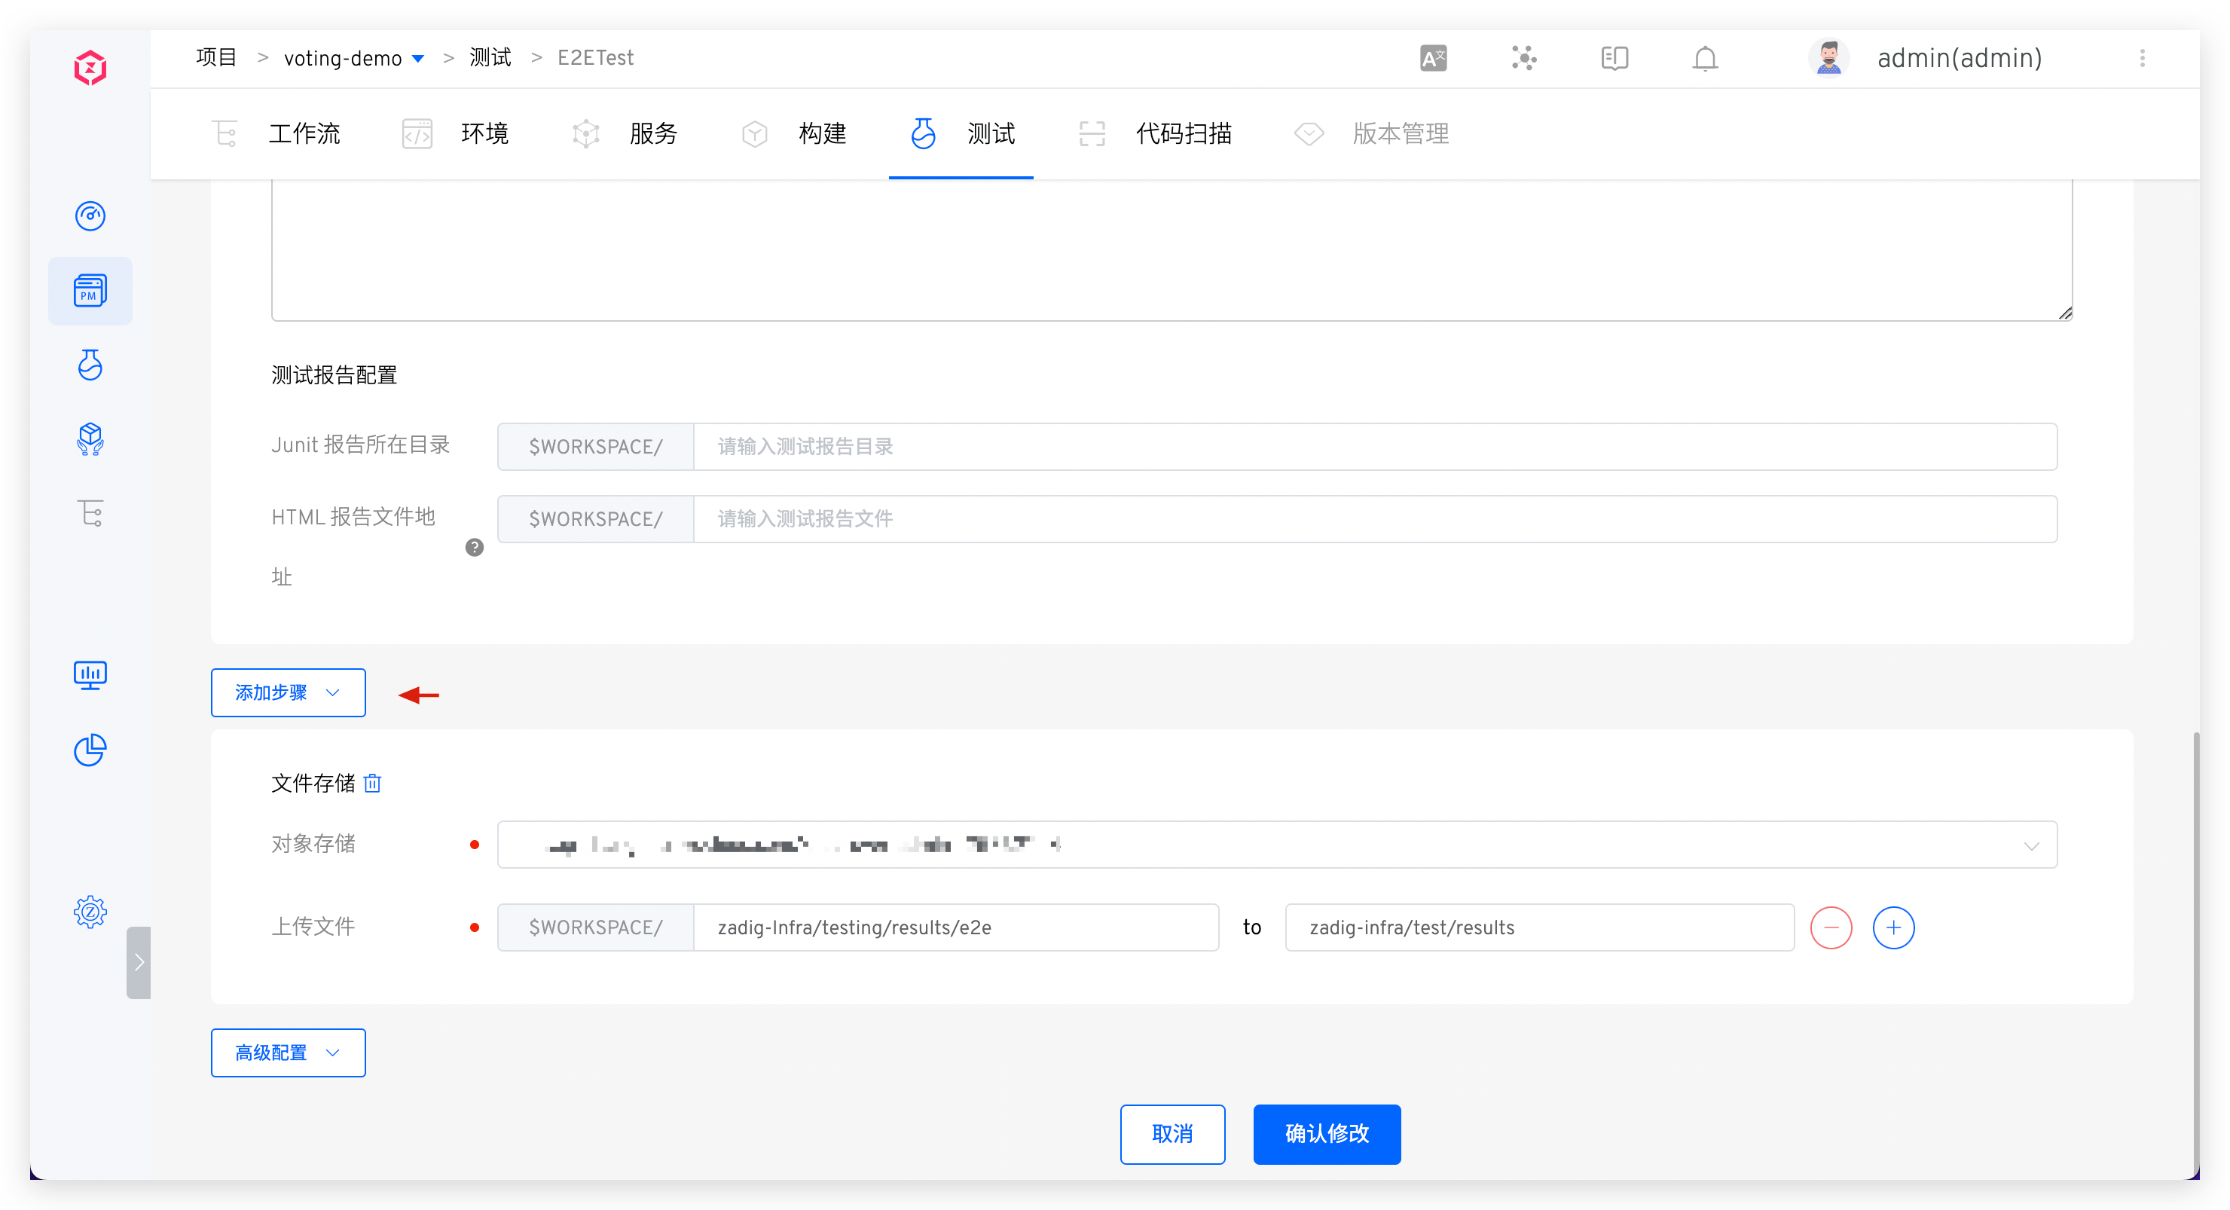The image size is (2230, 1210).
Task: Click the language translation icon
Action: (x=1433, y=59)
